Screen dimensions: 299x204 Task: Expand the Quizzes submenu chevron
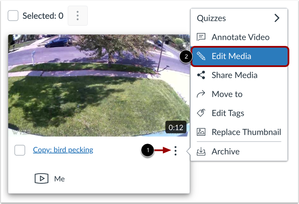tap(277, 18)
